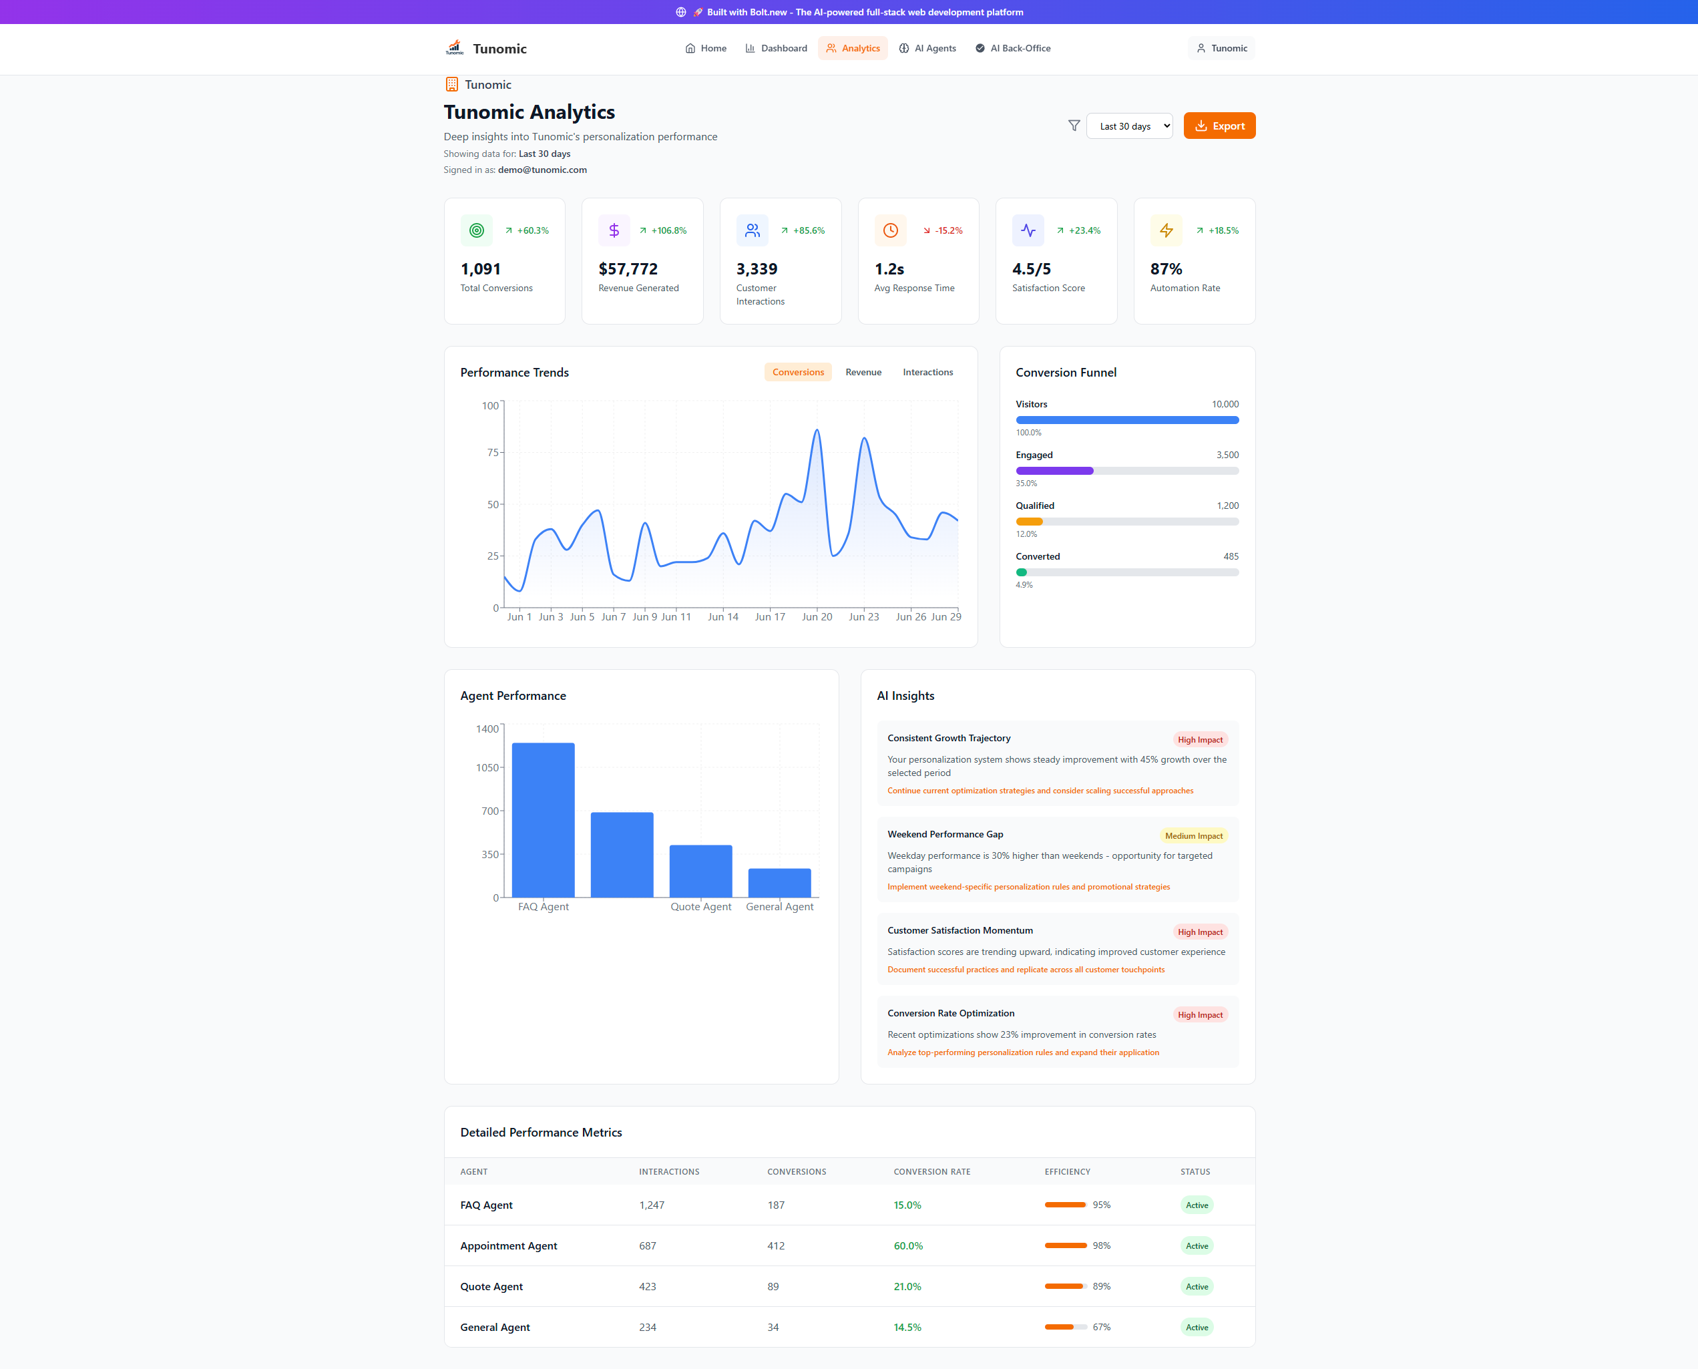The image size is (1698, 1369).
Task: Click the pulse icon on Satisfaction Score
Action: [1028, 230]
